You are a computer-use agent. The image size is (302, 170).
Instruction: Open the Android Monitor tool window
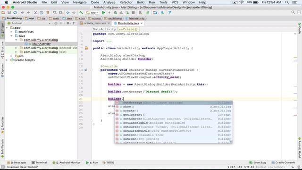pos(67,162)
